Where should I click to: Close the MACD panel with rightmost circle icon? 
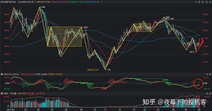(x=210, y=74)
